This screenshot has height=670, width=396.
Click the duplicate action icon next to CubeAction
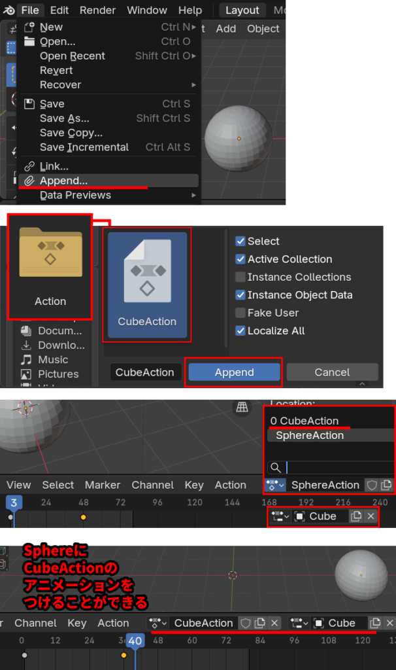260,623
